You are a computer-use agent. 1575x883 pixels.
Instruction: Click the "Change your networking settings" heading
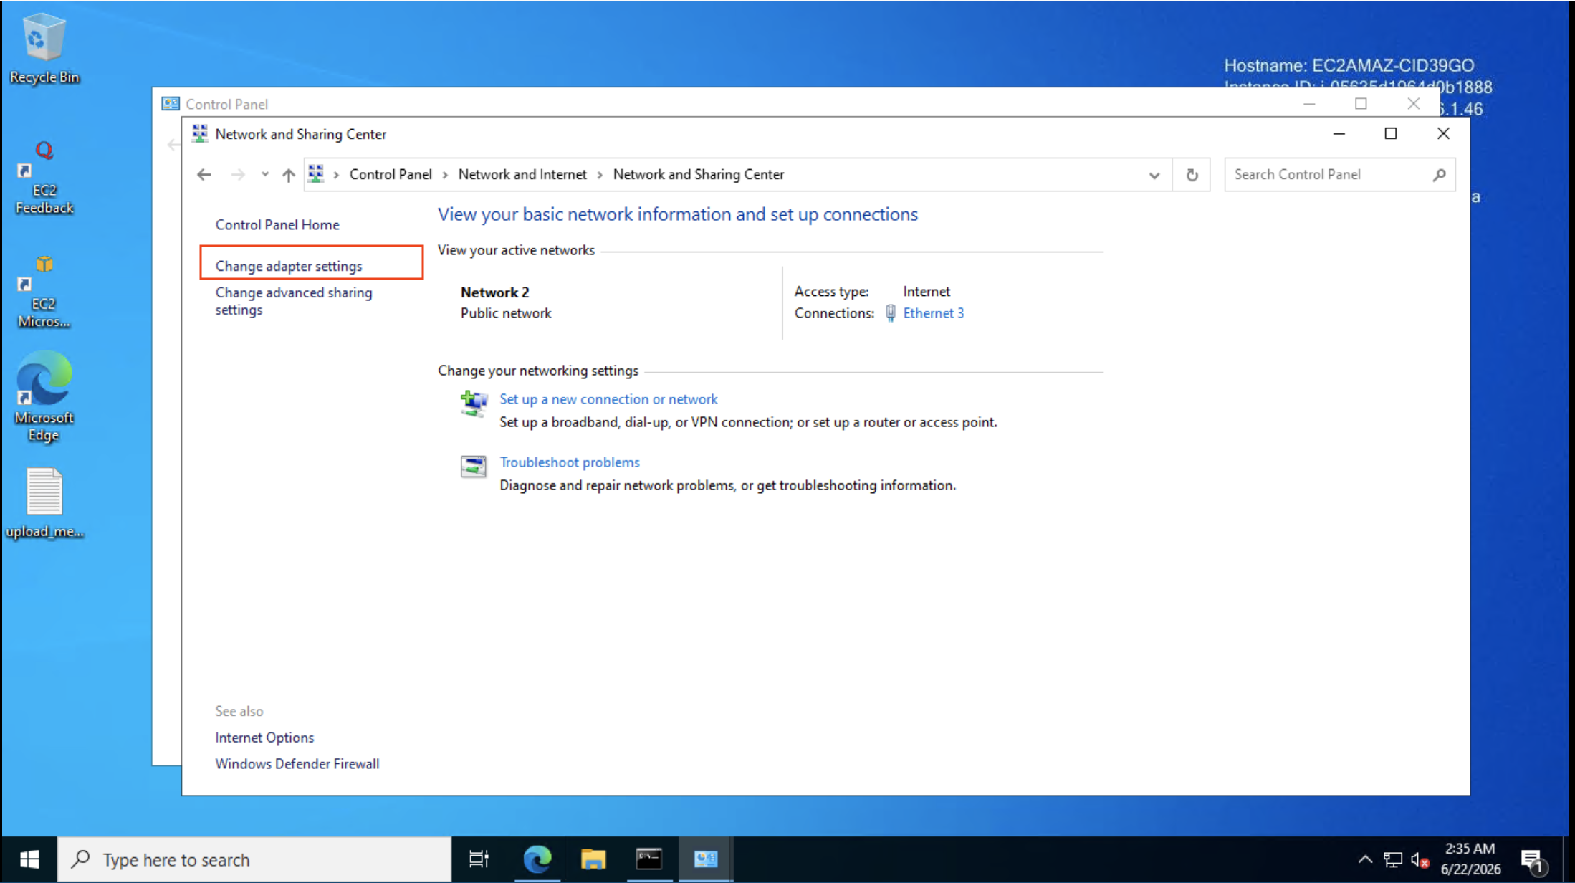538,371
